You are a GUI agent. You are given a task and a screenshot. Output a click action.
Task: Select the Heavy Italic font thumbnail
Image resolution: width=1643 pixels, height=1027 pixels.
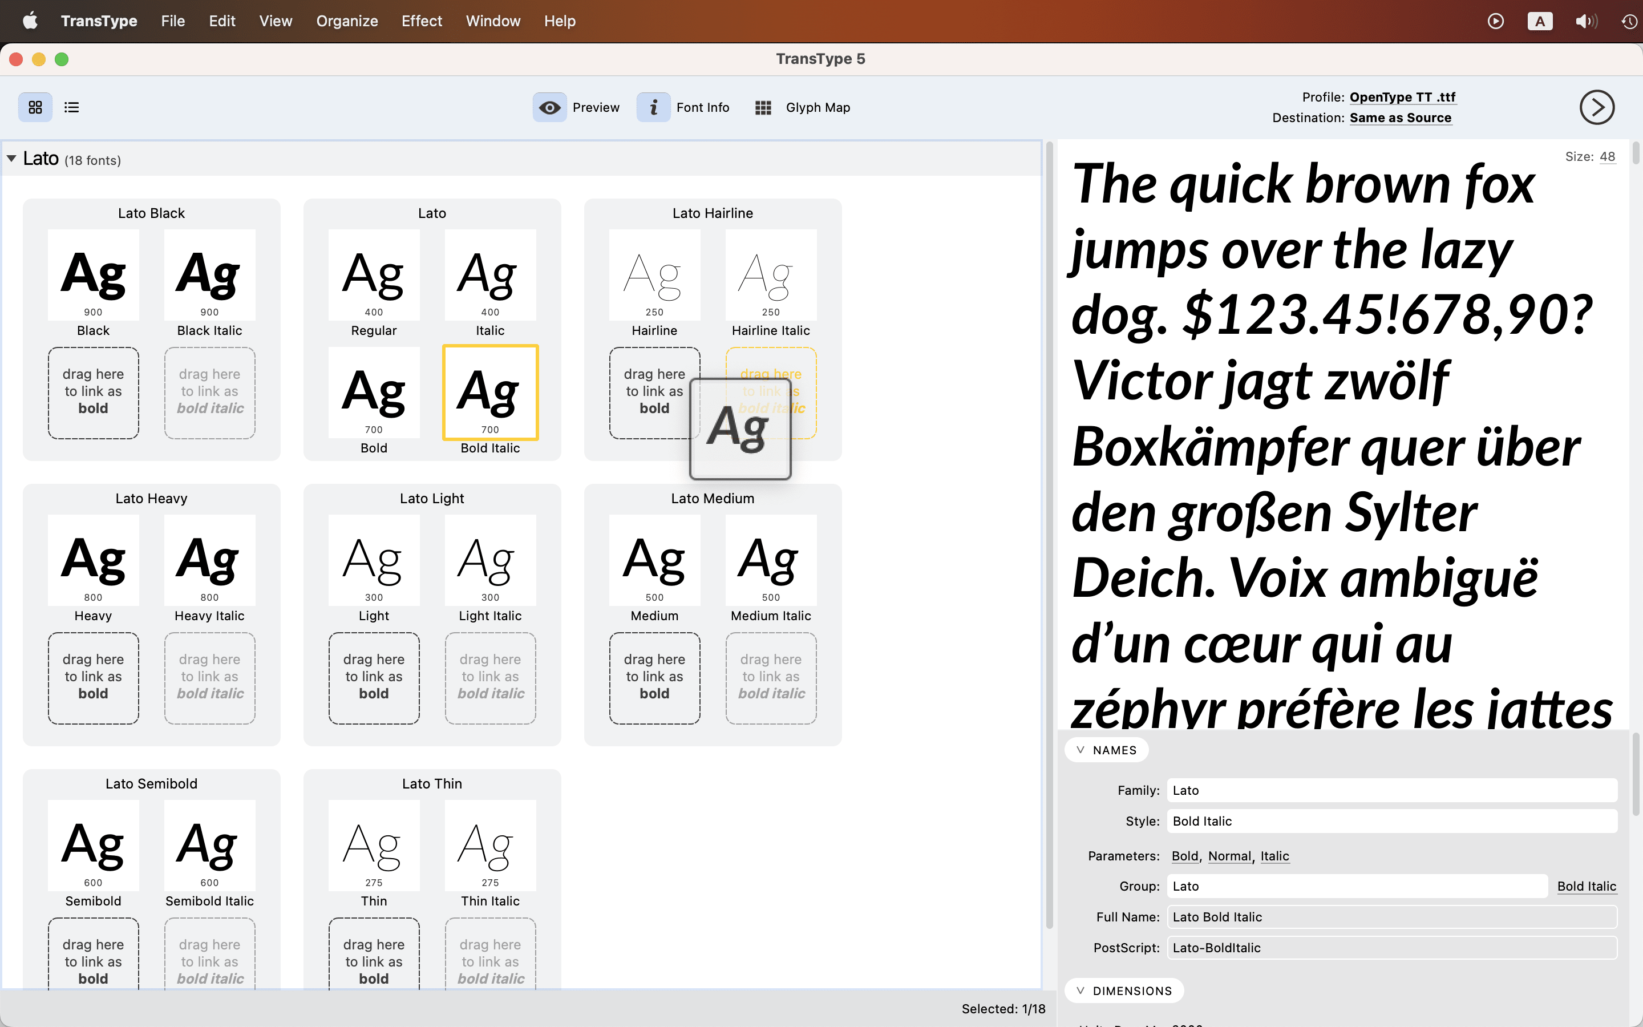(210, 560)
